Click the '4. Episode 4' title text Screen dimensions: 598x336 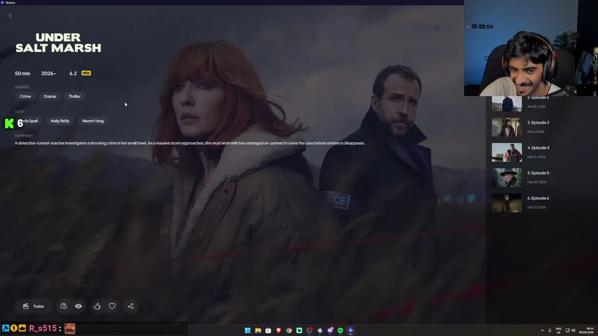(x=538, y=148)
